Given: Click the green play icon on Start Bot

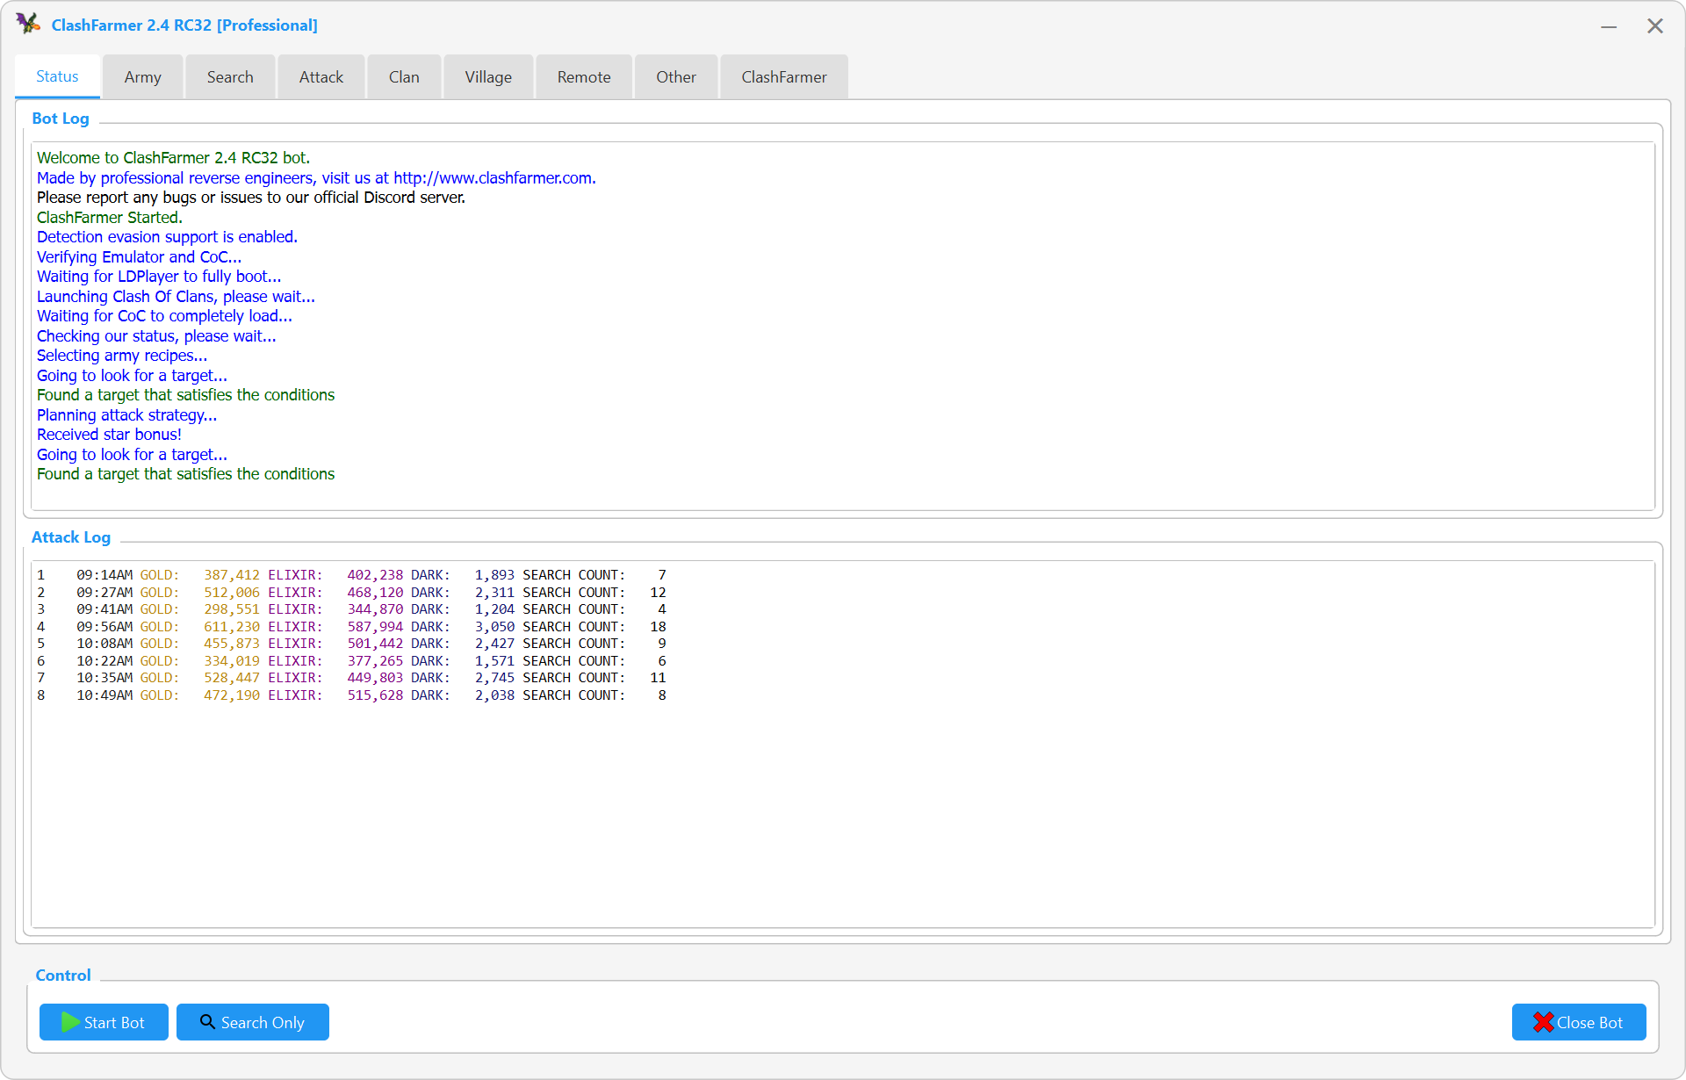Looking at the screenshot, I should pos(70,1022).
